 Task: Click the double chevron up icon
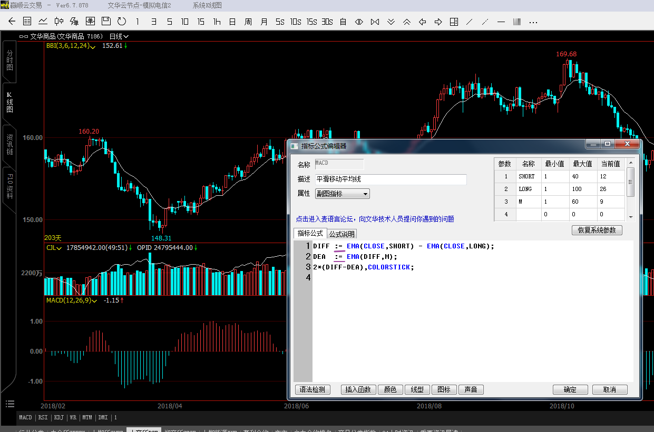click(x=406, y=22)
